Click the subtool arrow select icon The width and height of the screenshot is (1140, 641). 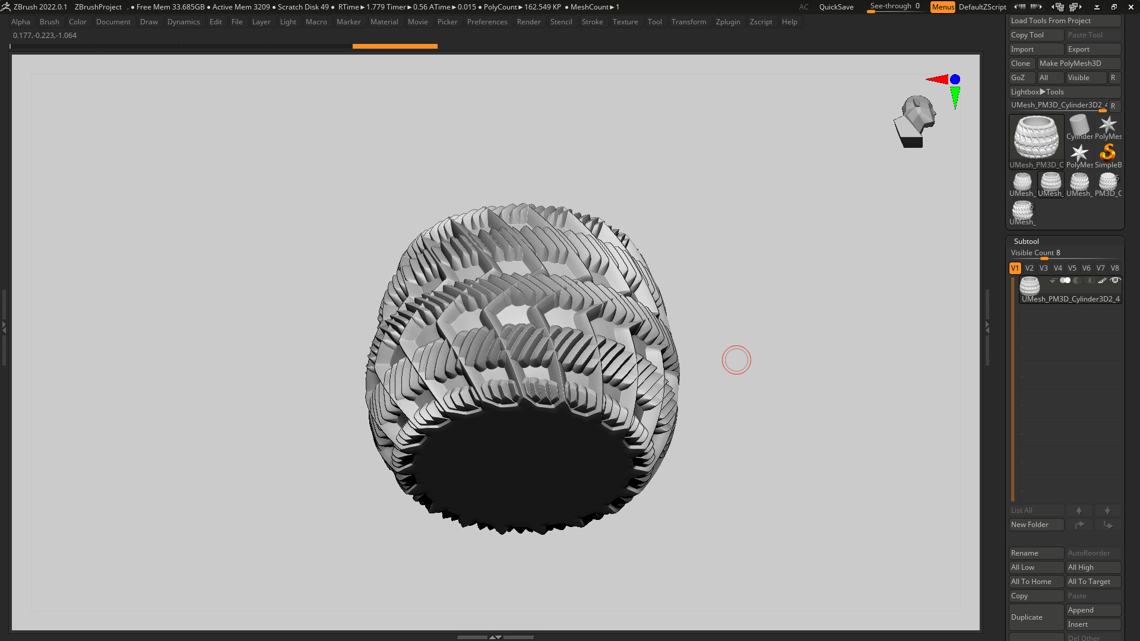coord(1053,281)
